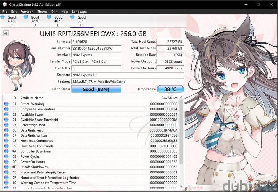Select the Percentage Used attribute name
Image resolution: width=278 pixels, height=192 pixels.
(33, 125)
